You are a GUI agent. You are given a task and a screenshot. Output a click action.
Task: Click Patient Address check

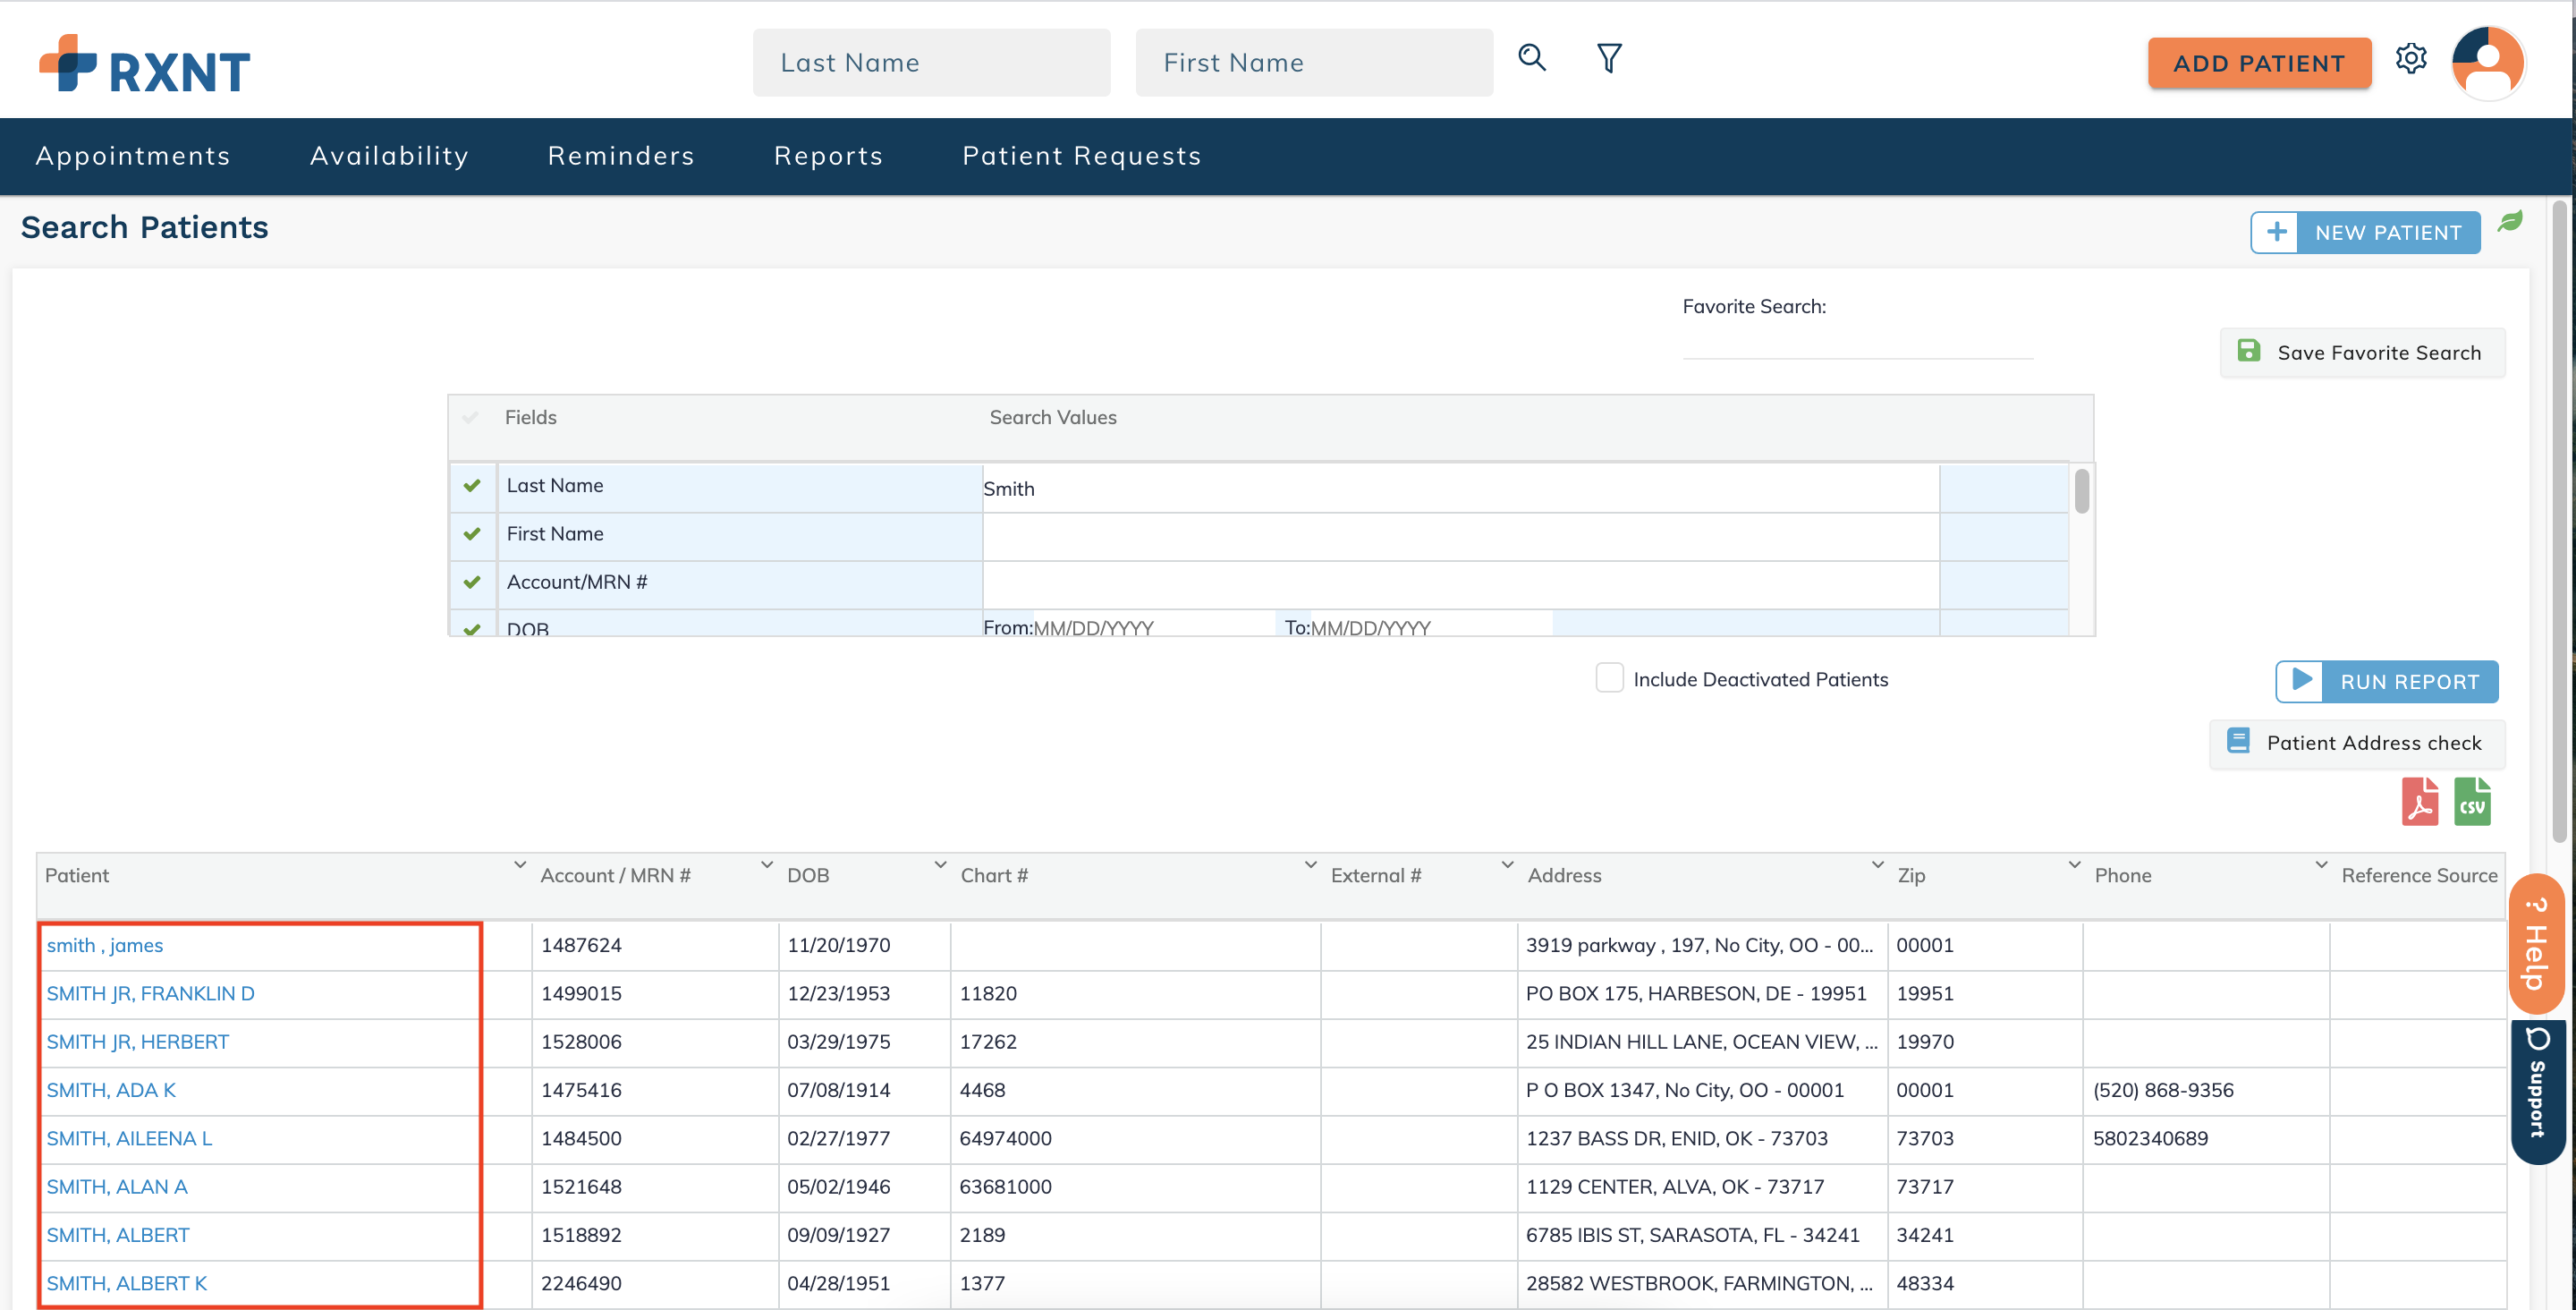coord(2357,743)
